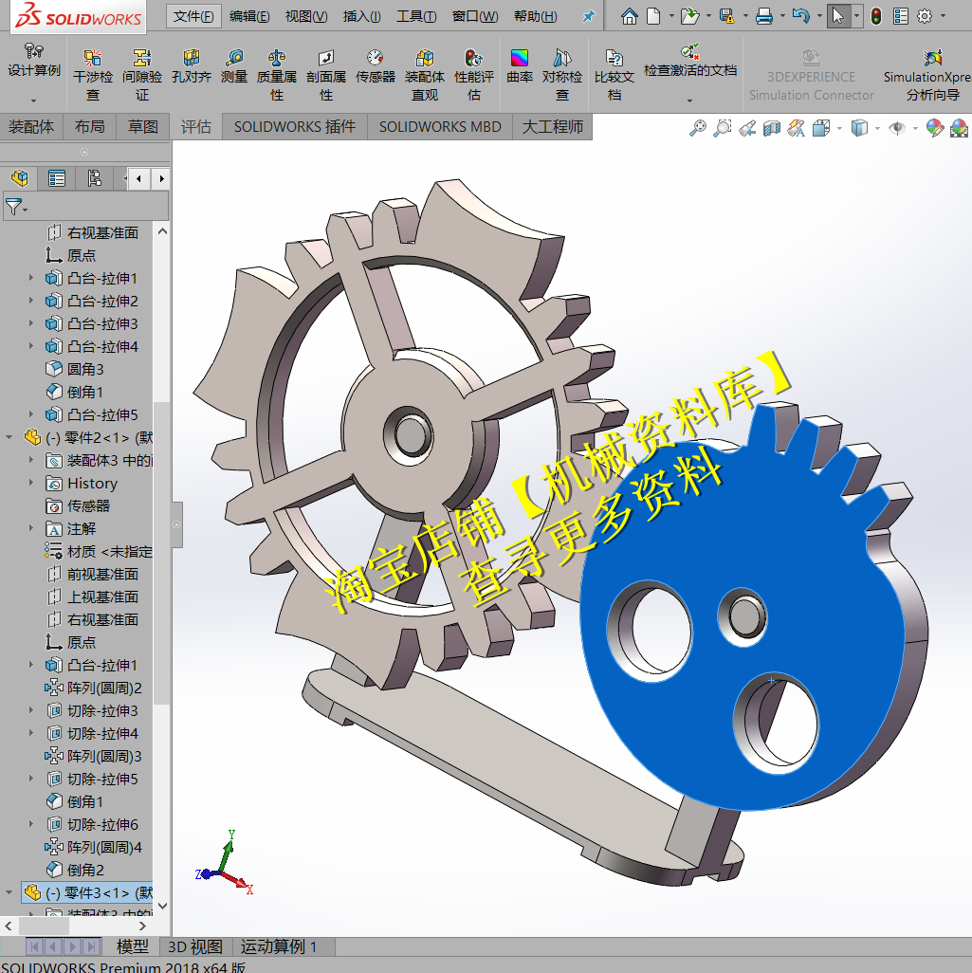
Task: Click the design tree vertical scrollbar
Action: click(x=162, y=552)
